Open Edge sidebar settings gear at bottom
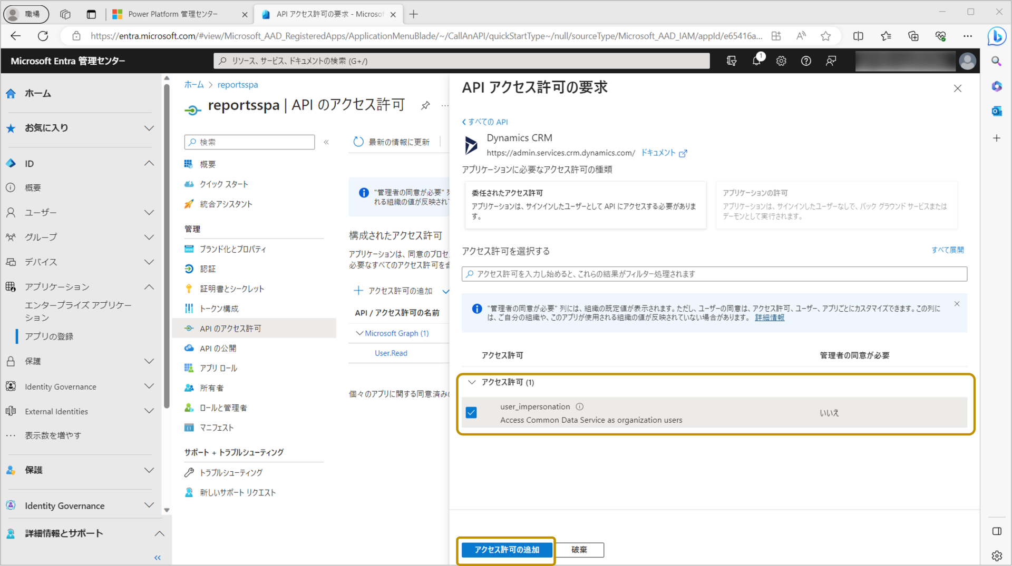 pos(996,555)
